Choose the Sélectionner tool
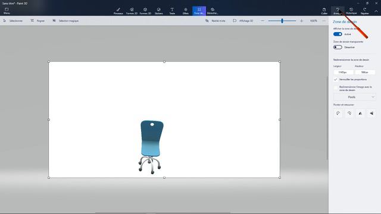 click(13, 21)
